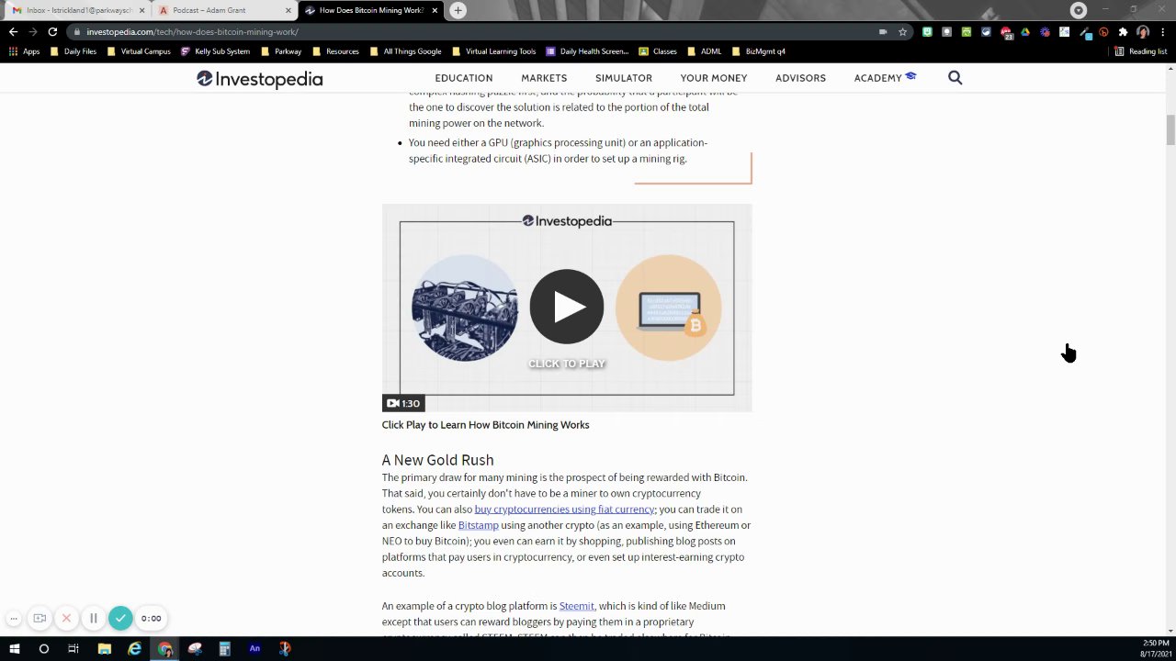
Task: Open the SIMULATOR menu
Action: pyautogui.click(x=624, y=78)
